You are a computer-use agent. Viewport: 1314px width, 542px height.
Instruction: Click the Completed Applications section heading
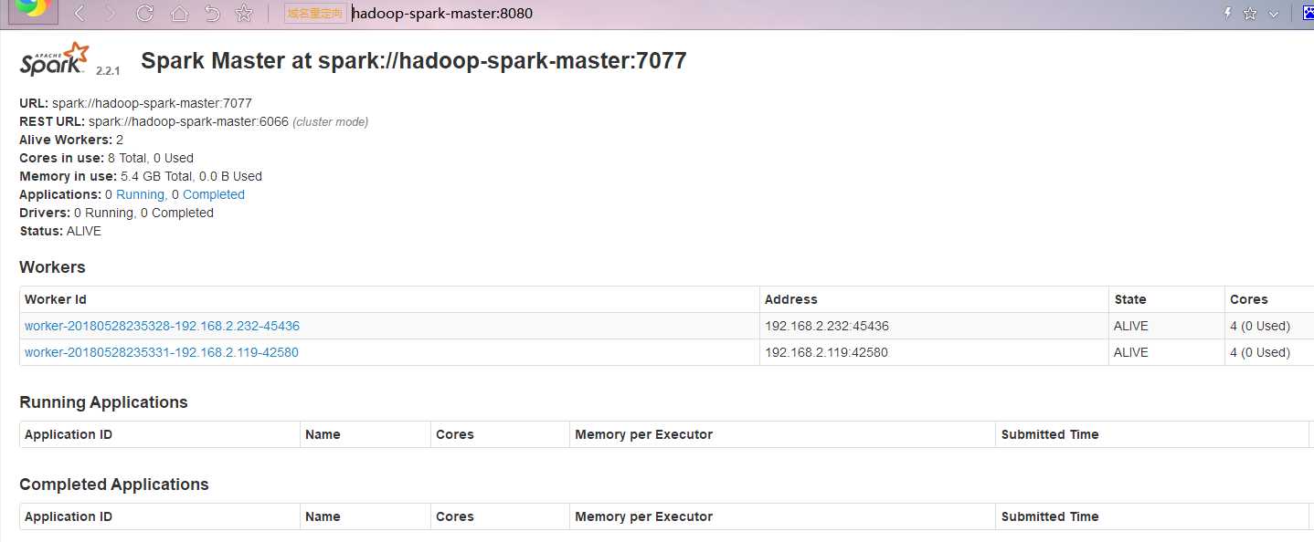(114, 485)
